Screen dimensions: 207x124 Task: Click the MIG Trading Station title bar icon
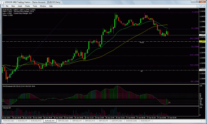click(x=3, y=2)
